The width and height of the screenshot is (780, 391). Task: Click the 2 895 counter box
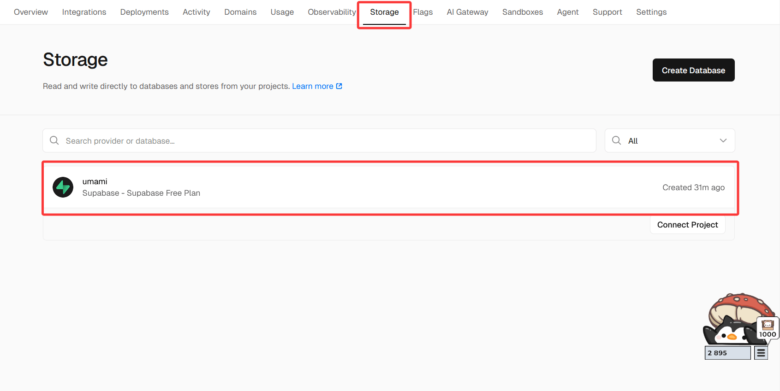pyautogui.click(x=727, y=353)
